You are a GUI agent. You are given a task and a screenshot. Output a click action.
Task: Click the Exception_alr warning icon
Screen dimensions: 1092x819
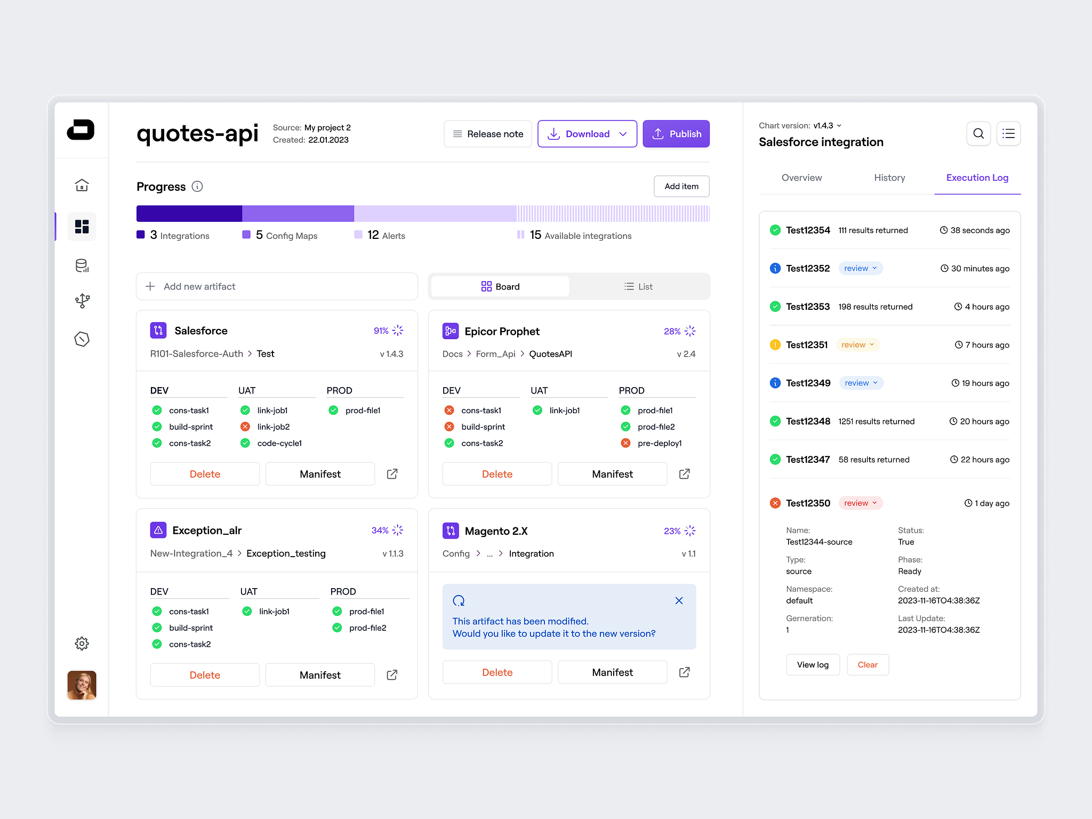(x=158, y=530)
